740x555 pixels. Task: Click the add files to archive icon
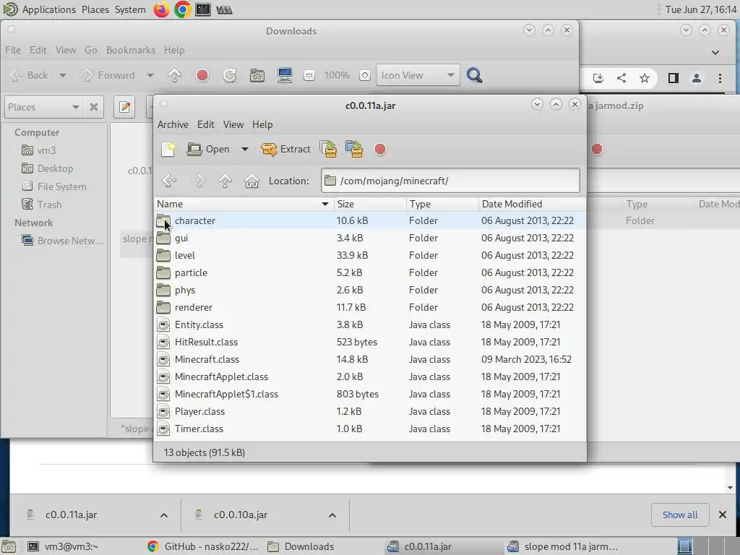click(x=329, y=149)
